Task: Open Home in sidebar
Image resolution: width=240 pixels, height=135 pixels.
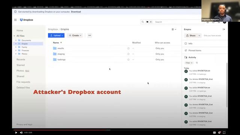Action: pyautogui.click(x=20, y=30)
